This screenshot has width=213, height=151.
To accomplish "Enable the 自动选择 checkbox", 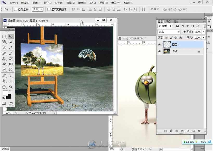I will 16,9.
